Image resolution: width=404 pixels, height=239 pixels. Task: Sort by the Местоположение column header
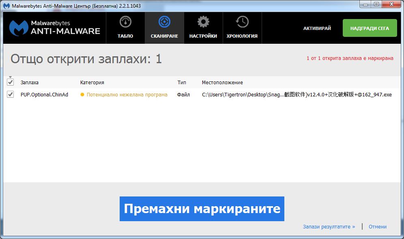pyautogui.click(x=222, y=83)
